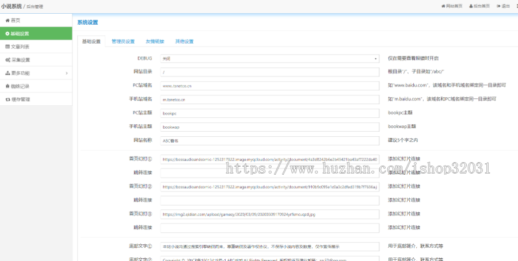This screenshot has height=261, width=518.
Task: Click the hint text 建议5个字之内
Action: coord(403,140)
